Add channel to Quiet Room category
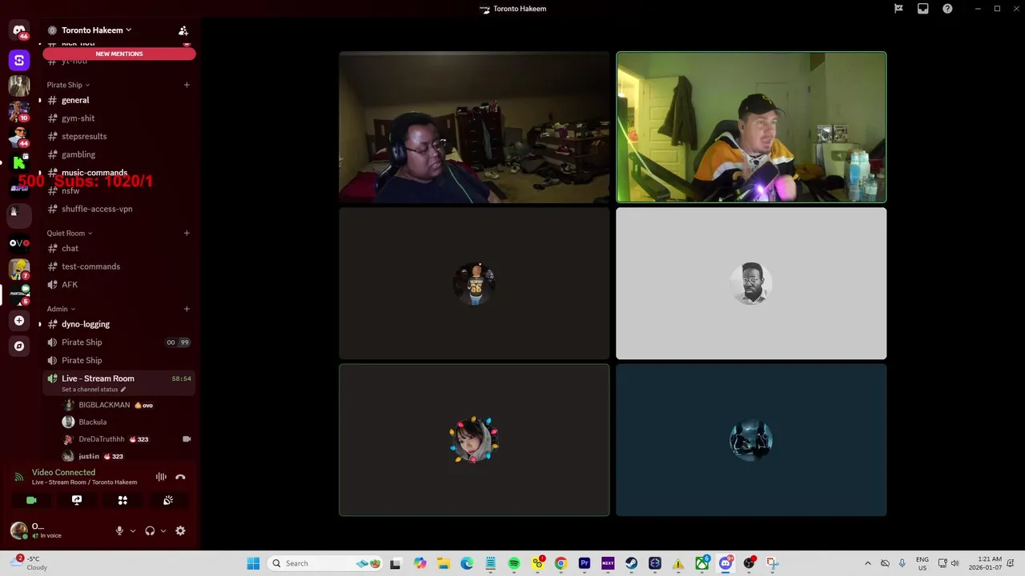 click(x=187, y=233)
